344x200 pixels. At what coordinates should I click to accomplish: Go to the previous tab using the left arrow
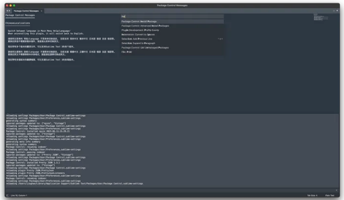click(x=7, y=11)
